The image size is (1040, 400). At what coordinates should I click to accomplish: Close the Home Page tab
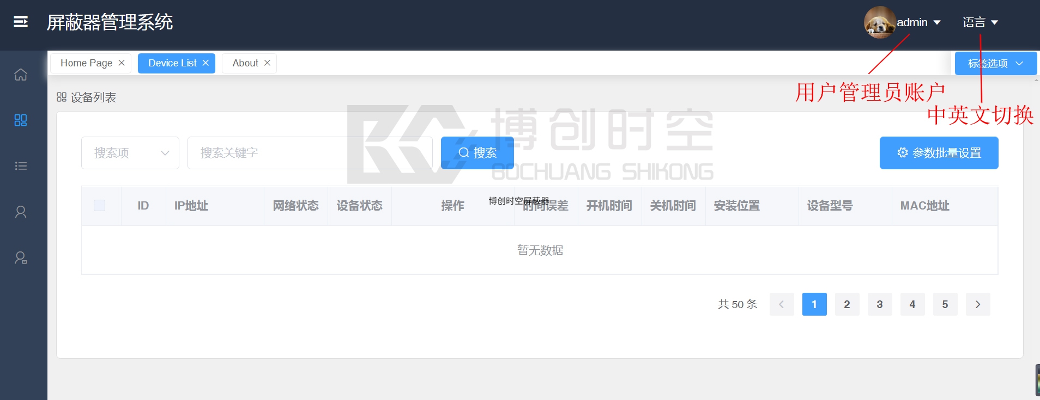122,63
